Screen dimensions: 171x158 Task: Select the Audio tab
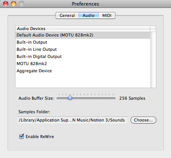[88, 15]
